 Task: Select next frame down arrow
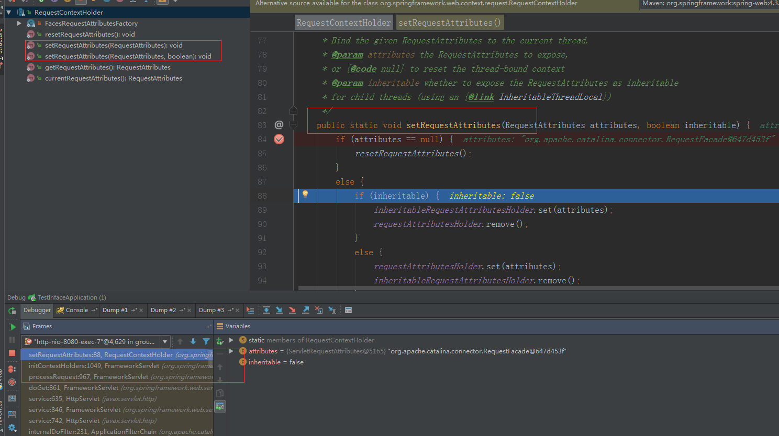(193, 341)
